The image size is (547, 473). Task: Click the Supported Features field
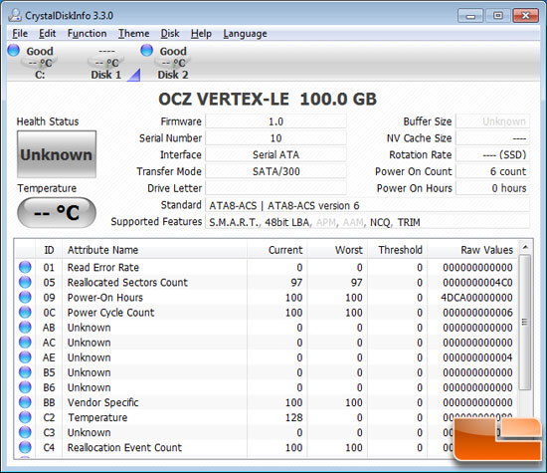pyautogui.click(x=368, y=222)
